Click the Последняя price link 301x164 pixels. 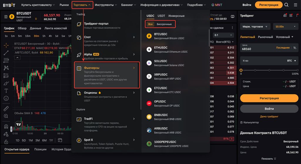coord(283,48)
